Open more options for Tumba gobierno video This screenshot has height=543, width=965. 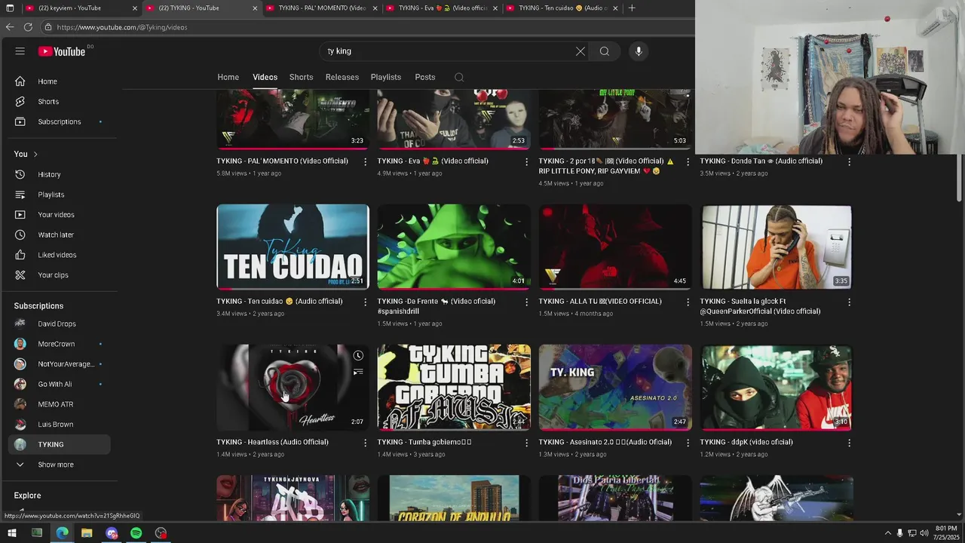(x=527, y=443)
